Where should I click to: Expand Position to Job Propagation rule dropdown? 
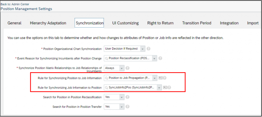tap(155, 78)
